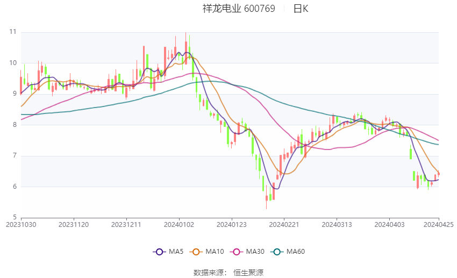Click the 11 value on the price axis

tap(12, 32)
